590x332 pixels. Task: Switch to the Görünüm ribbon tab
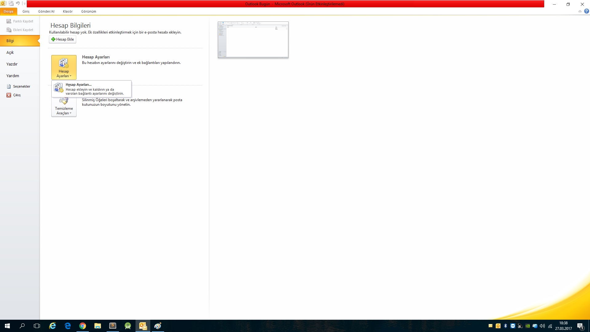(x=88, y=11)
